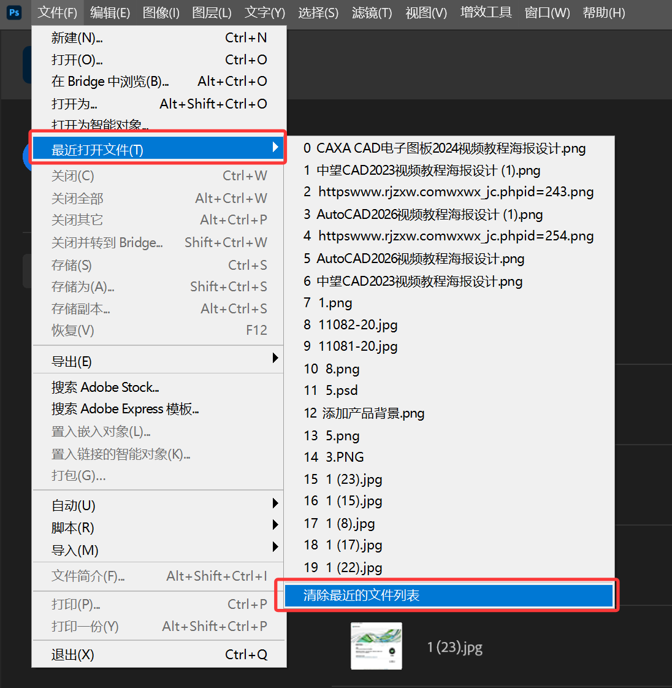This screenshot has height=688, width=672.
Task: Open recent file 1 (15).jpg
Action: [x=449, y=500]
